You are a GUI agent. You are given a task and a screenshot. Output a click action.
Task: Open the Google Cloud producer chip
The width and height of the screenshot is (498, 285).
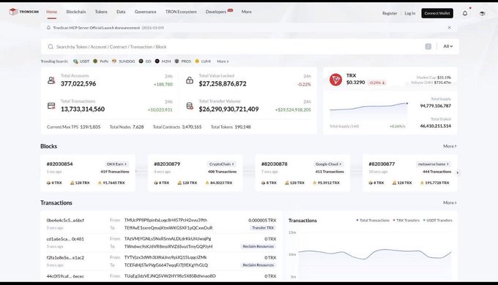[328, 164]
